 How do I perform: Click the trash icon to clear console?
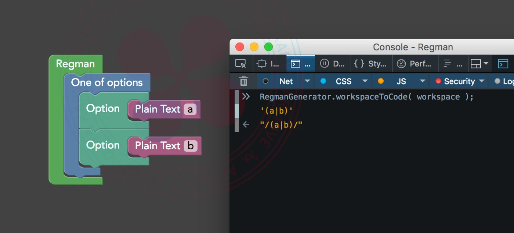[x=243, y=81]
